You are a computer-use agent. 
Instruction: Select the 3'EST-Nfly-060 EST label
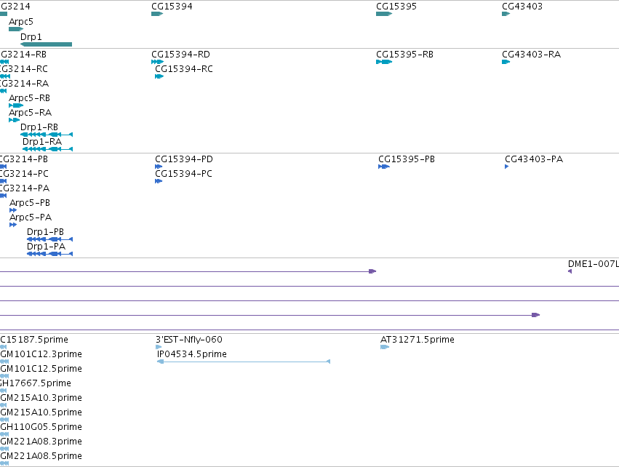click(x=189, y=340)
